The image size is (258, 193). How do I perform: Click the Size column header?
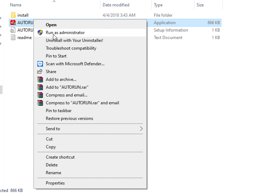point(200,5)
